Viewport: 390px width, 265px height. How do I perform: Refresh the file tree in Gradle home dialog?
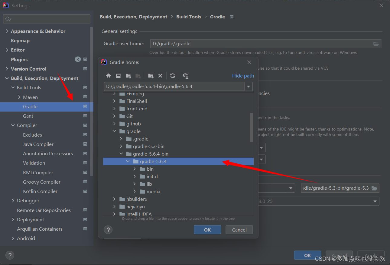173,76
